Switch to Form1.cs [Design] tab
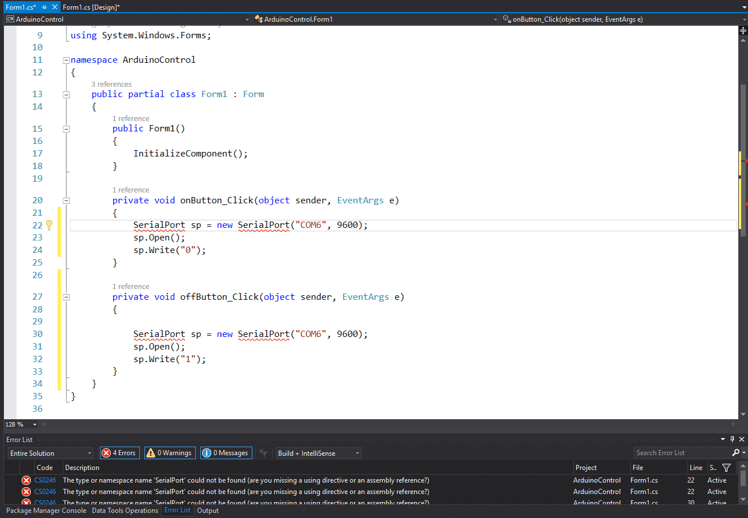Screen dimensions: 748x518 pos(91,7)
